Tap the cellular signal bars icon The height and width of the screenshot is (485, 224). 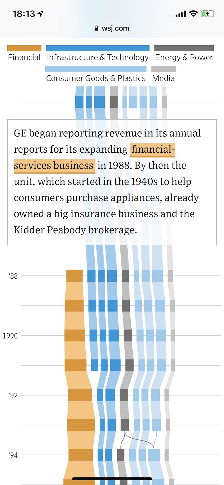click(x=181, y=14)
